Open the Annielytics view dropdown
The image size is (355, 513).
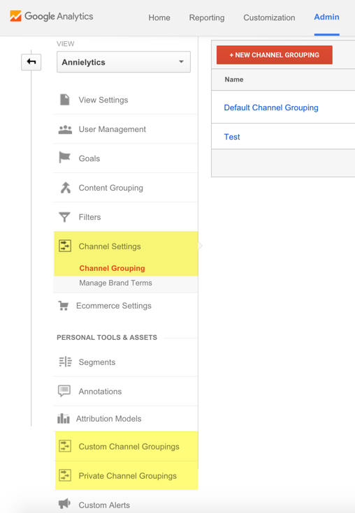tap(124, 62)
